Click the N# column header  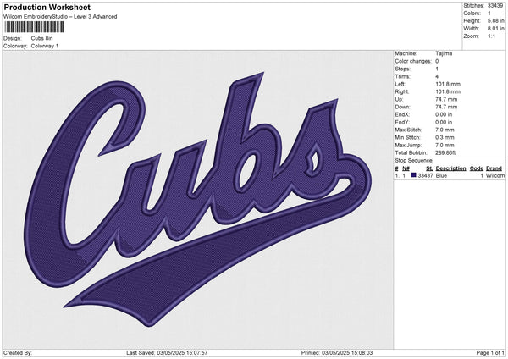pyautogui.click(x=406, y=168)
